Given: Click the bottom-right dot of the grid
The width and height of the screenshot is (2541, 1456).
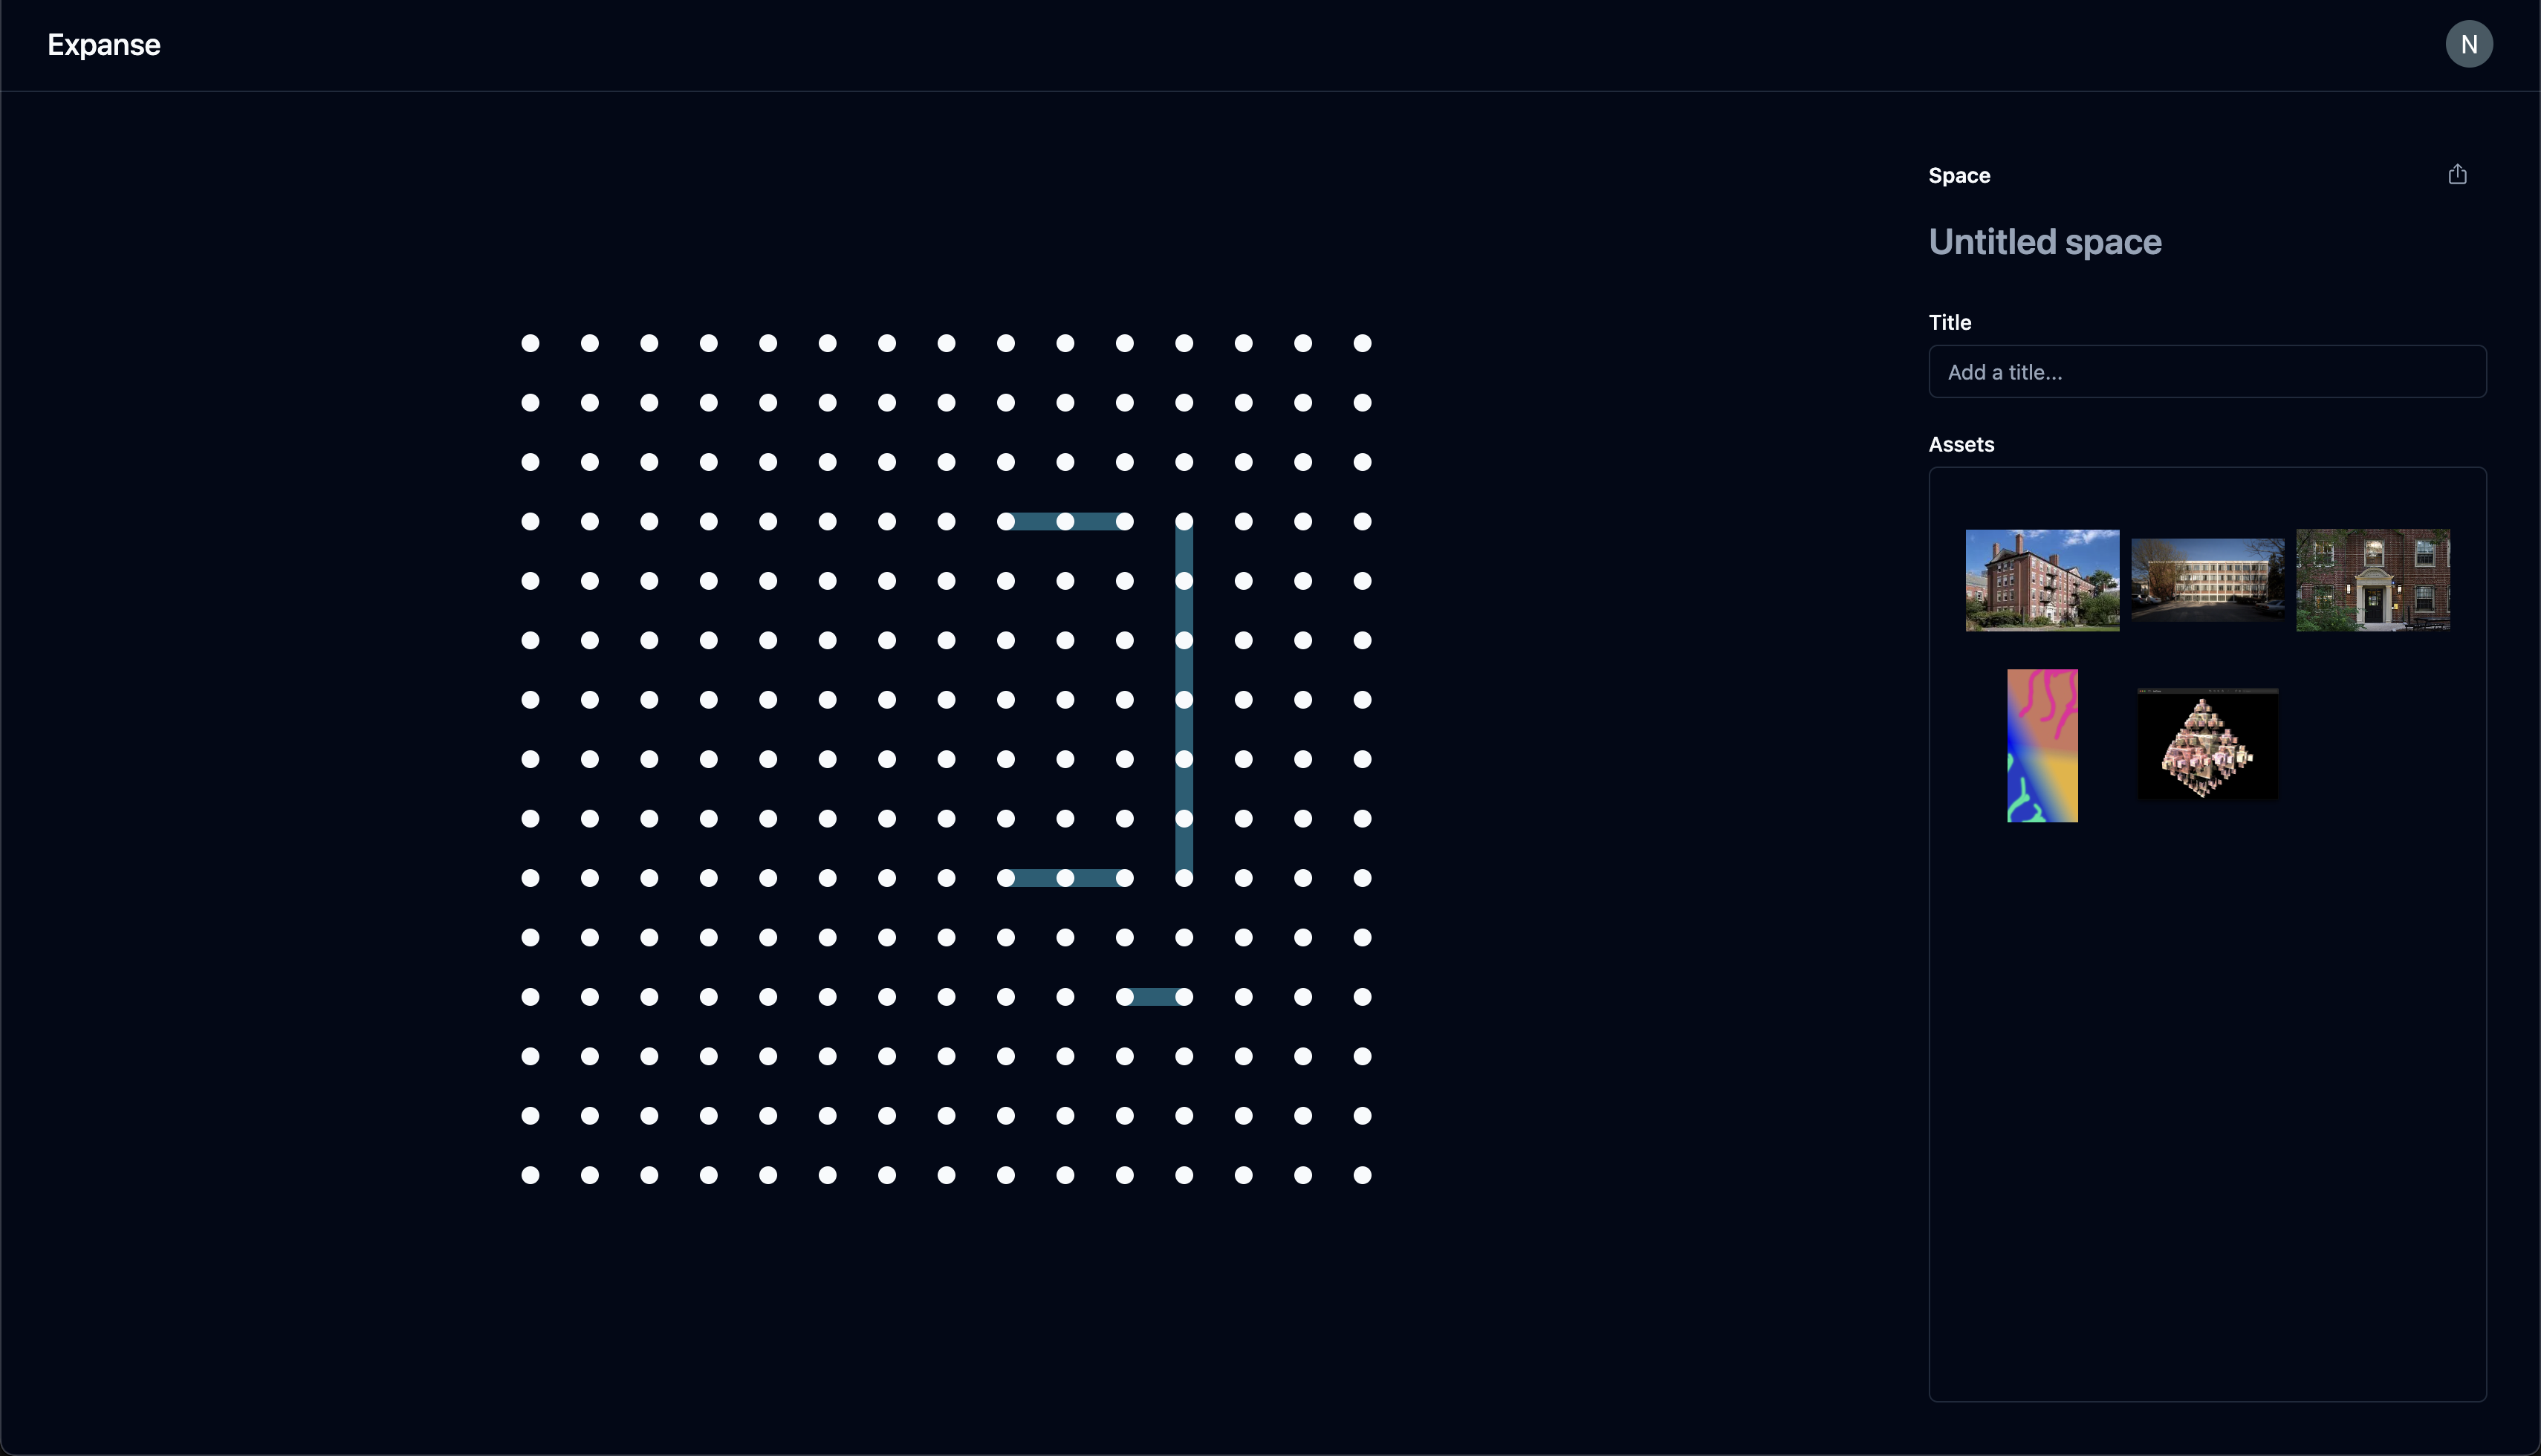Looking at the screenshot, I should click(x=1362, y=1175).
